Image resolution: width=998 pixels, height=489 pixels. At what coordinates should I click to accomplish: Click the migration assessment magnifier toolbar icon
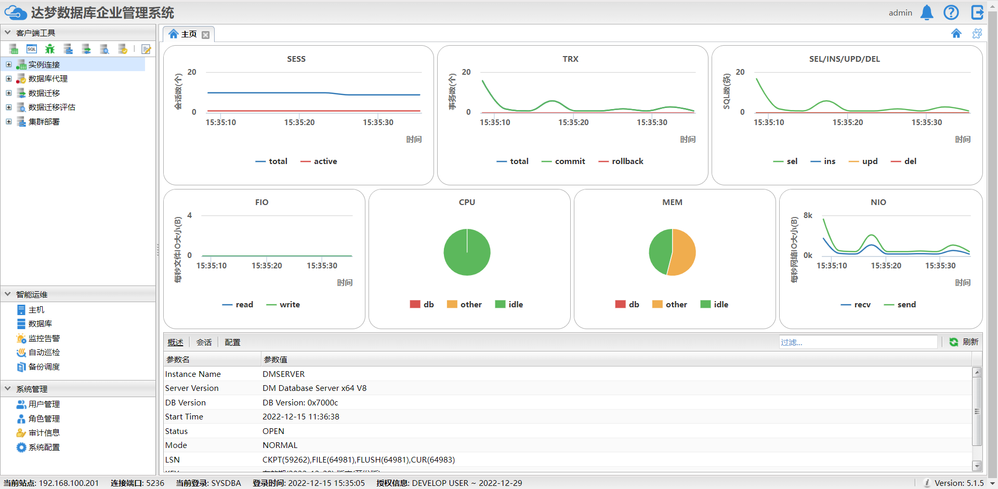pos(104,49)
